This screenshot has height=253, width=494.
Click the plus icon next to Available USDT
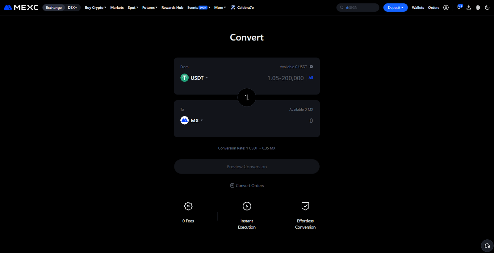click(311, 67)
